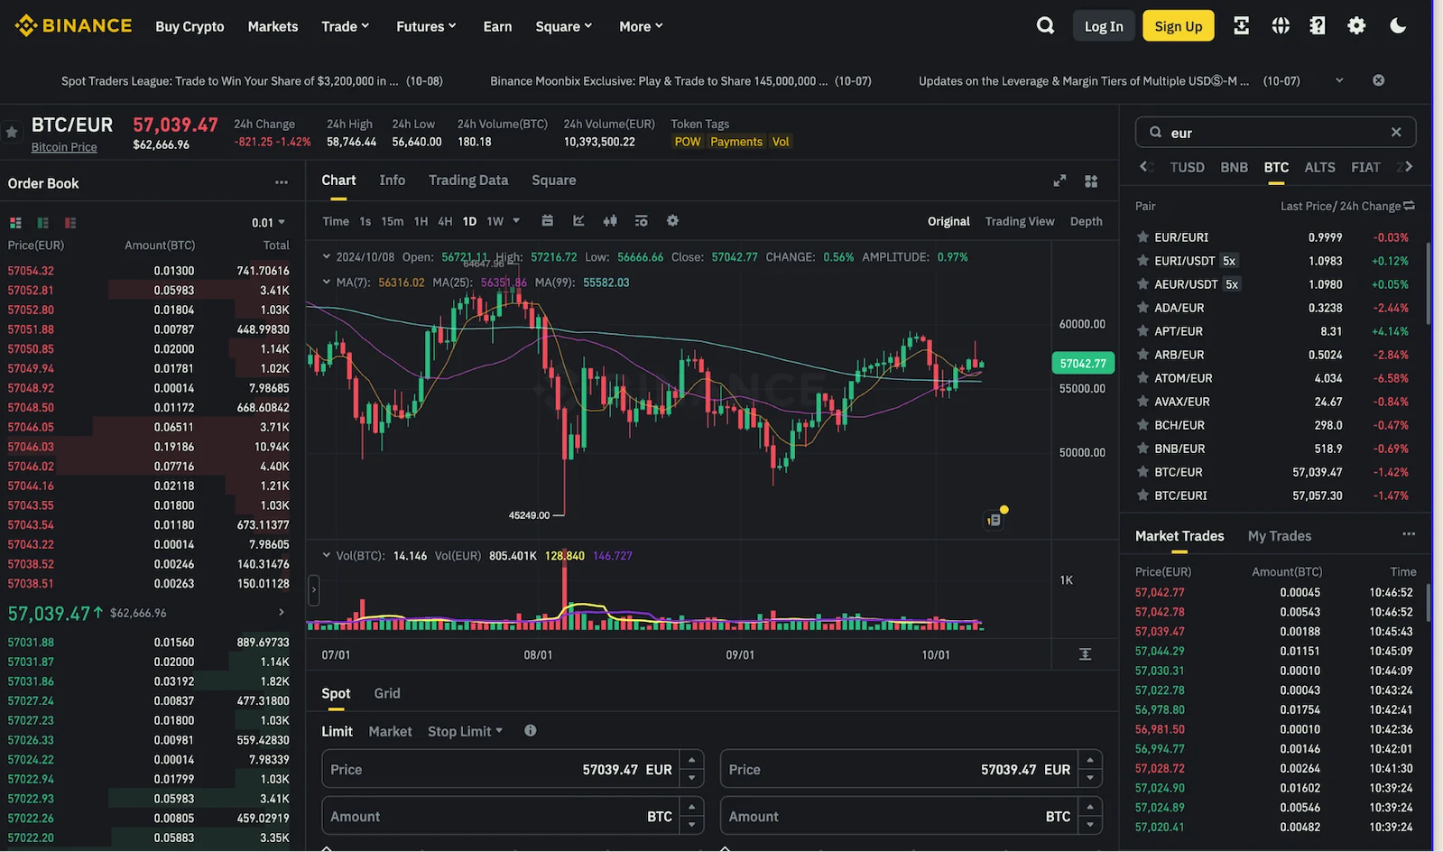Click the POW token tag
This screenshot has width=1443, height=852.
coord(688,142)
